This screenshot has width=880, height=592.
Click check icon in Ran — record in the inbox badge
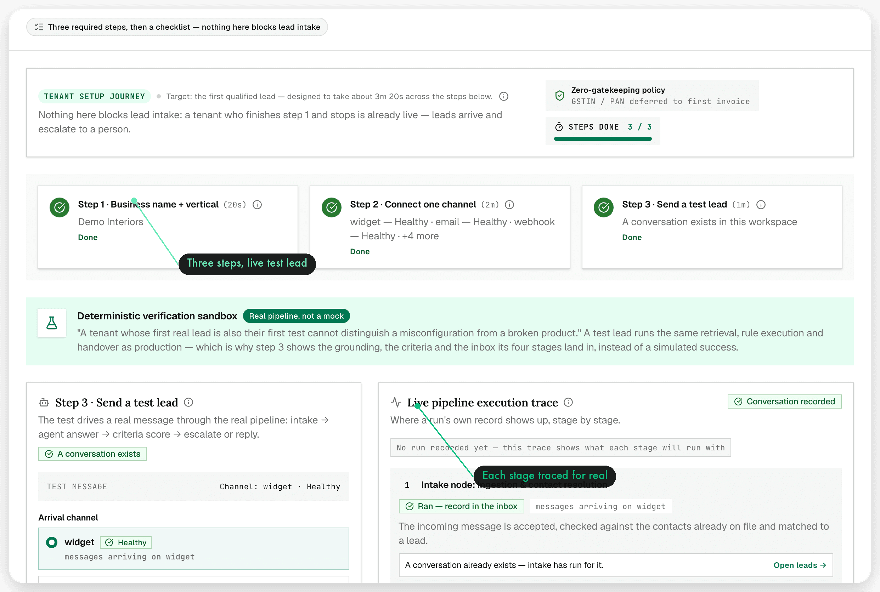pos(410,507)
